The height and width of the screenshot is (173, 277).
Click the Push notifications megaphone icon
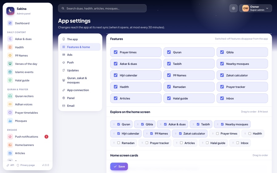(10, 137)
